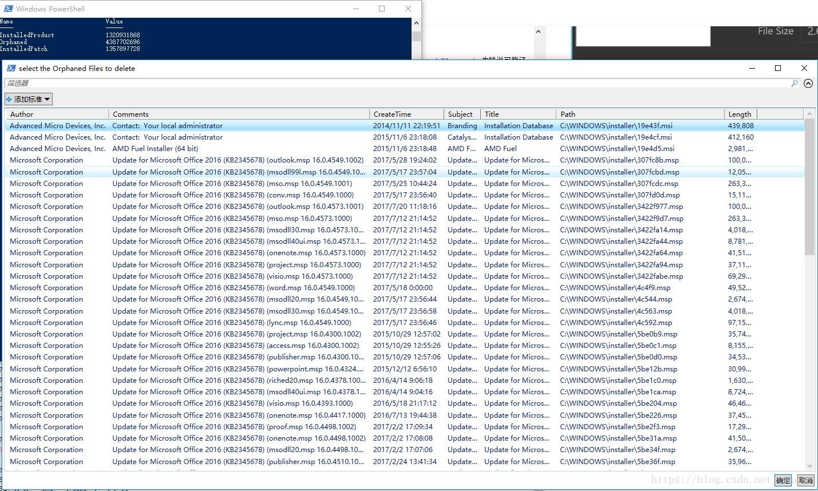
Task: Click the PowerShell icon in grid window title
Action: 11,68
